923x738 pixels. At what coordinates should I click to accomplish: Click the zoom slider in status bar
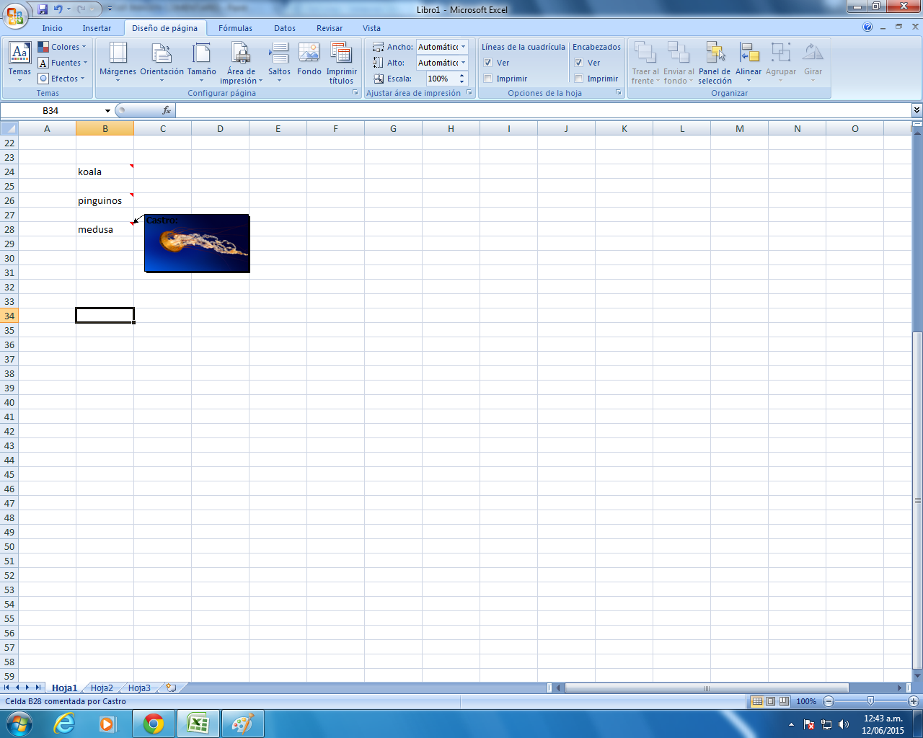[x=870, y=701]
